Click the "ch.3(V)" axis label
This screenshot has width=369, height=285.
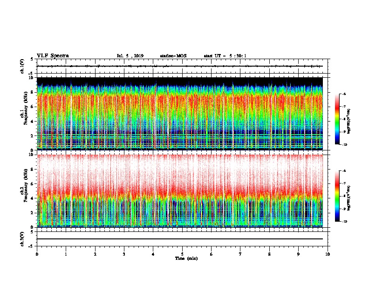(x=22, y=239)
